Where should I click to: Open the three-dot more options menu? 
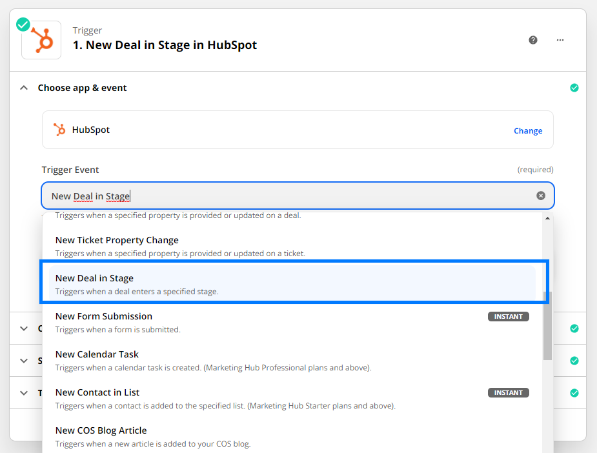(560, 40)
